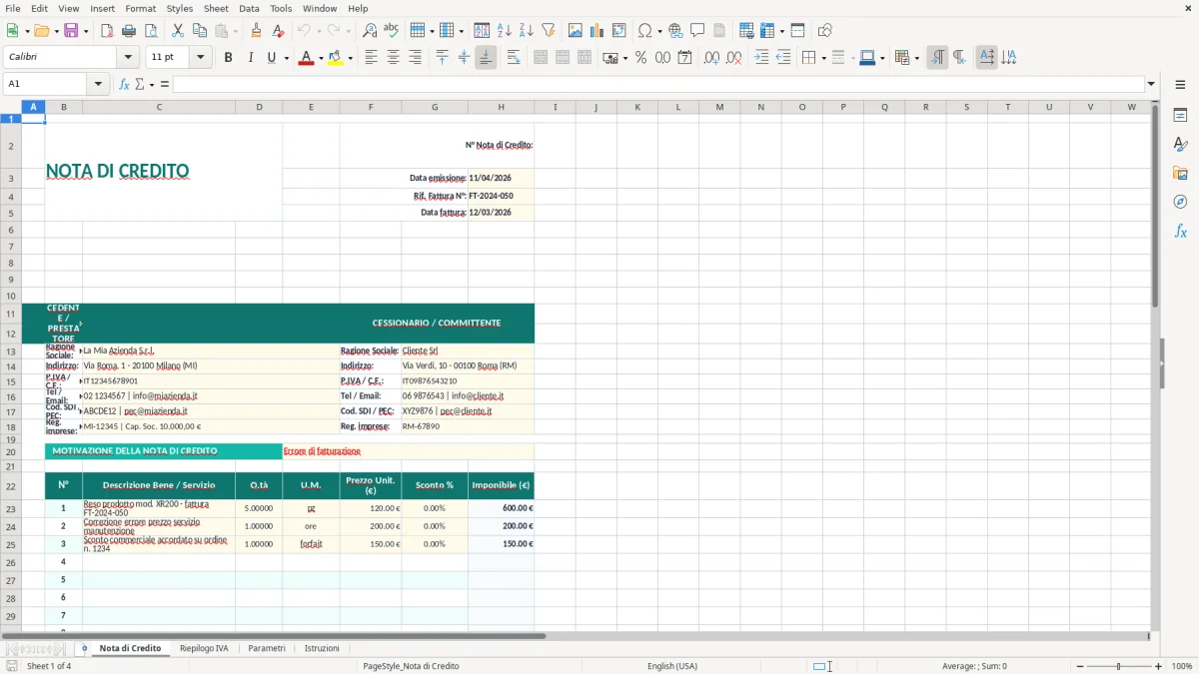Screen dimensions: 1199x674
Task: Expand the formula bar with arrow
Action: [x=1151, y=84]
